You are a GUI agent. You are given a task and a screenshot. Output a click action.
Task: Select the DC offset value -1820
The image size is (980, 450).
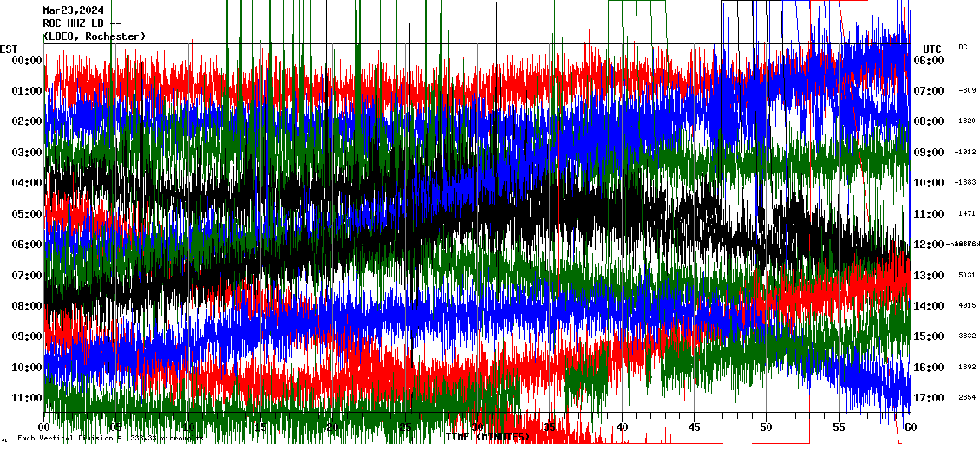click(x=965, y=121)
